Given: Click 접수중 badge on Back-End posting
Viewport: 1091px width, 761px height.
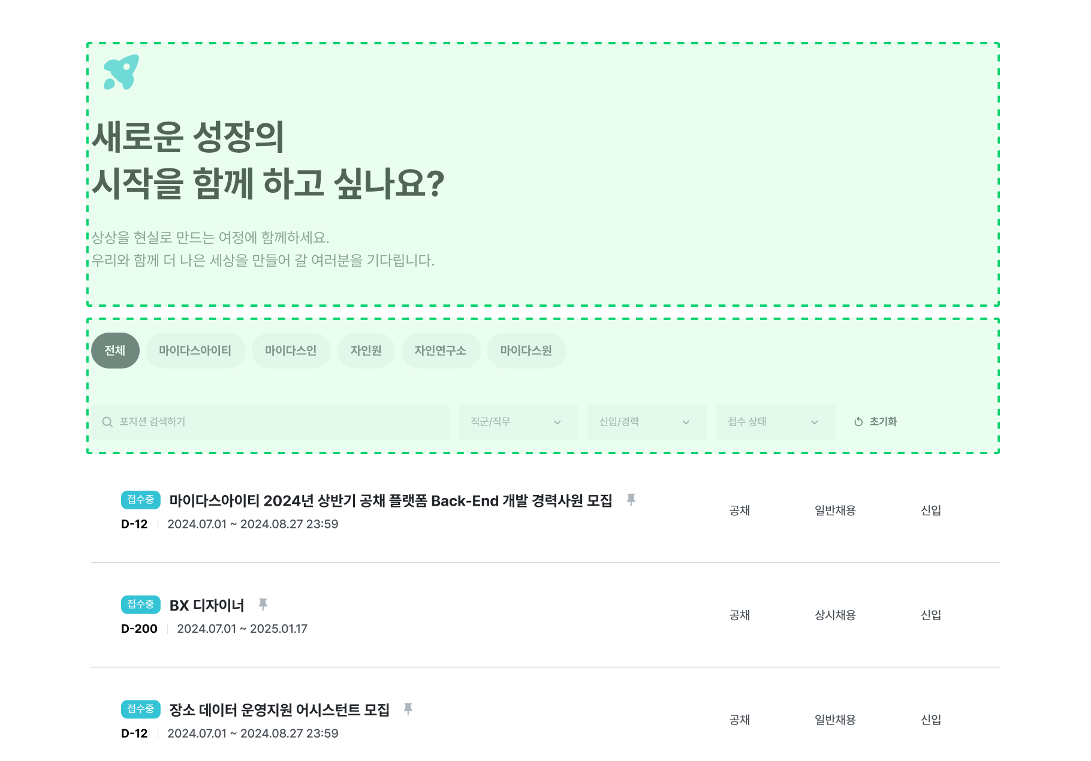Looking at the screenshot, I should pyautogui.click(x=140, y=499).
